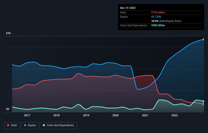Click the Equity row label in tooltip
Image resolution: width=208 pixels, height=133 pixels.
124,17
